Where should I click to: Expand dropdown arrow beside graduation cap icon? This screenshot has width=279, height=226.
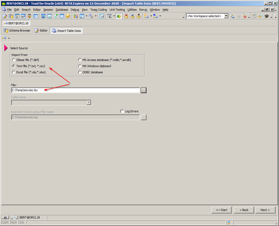tap(271, 17)
